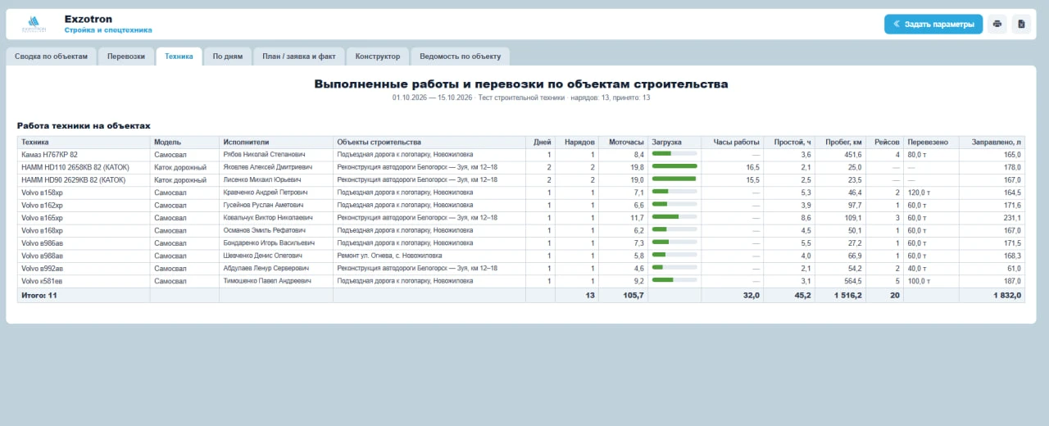Click performer Кравченко Андрей Петрович
Image resolution: width=1049 pixels, height=426 pixels.
tap(265, 193)
